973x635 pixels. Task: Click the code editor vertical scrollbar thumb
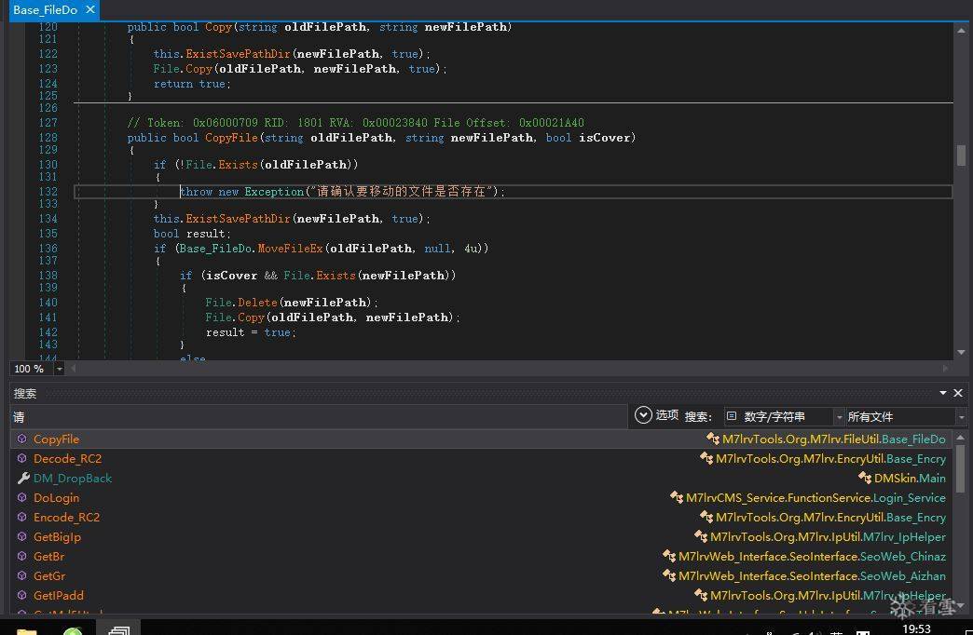click(961, 155)
